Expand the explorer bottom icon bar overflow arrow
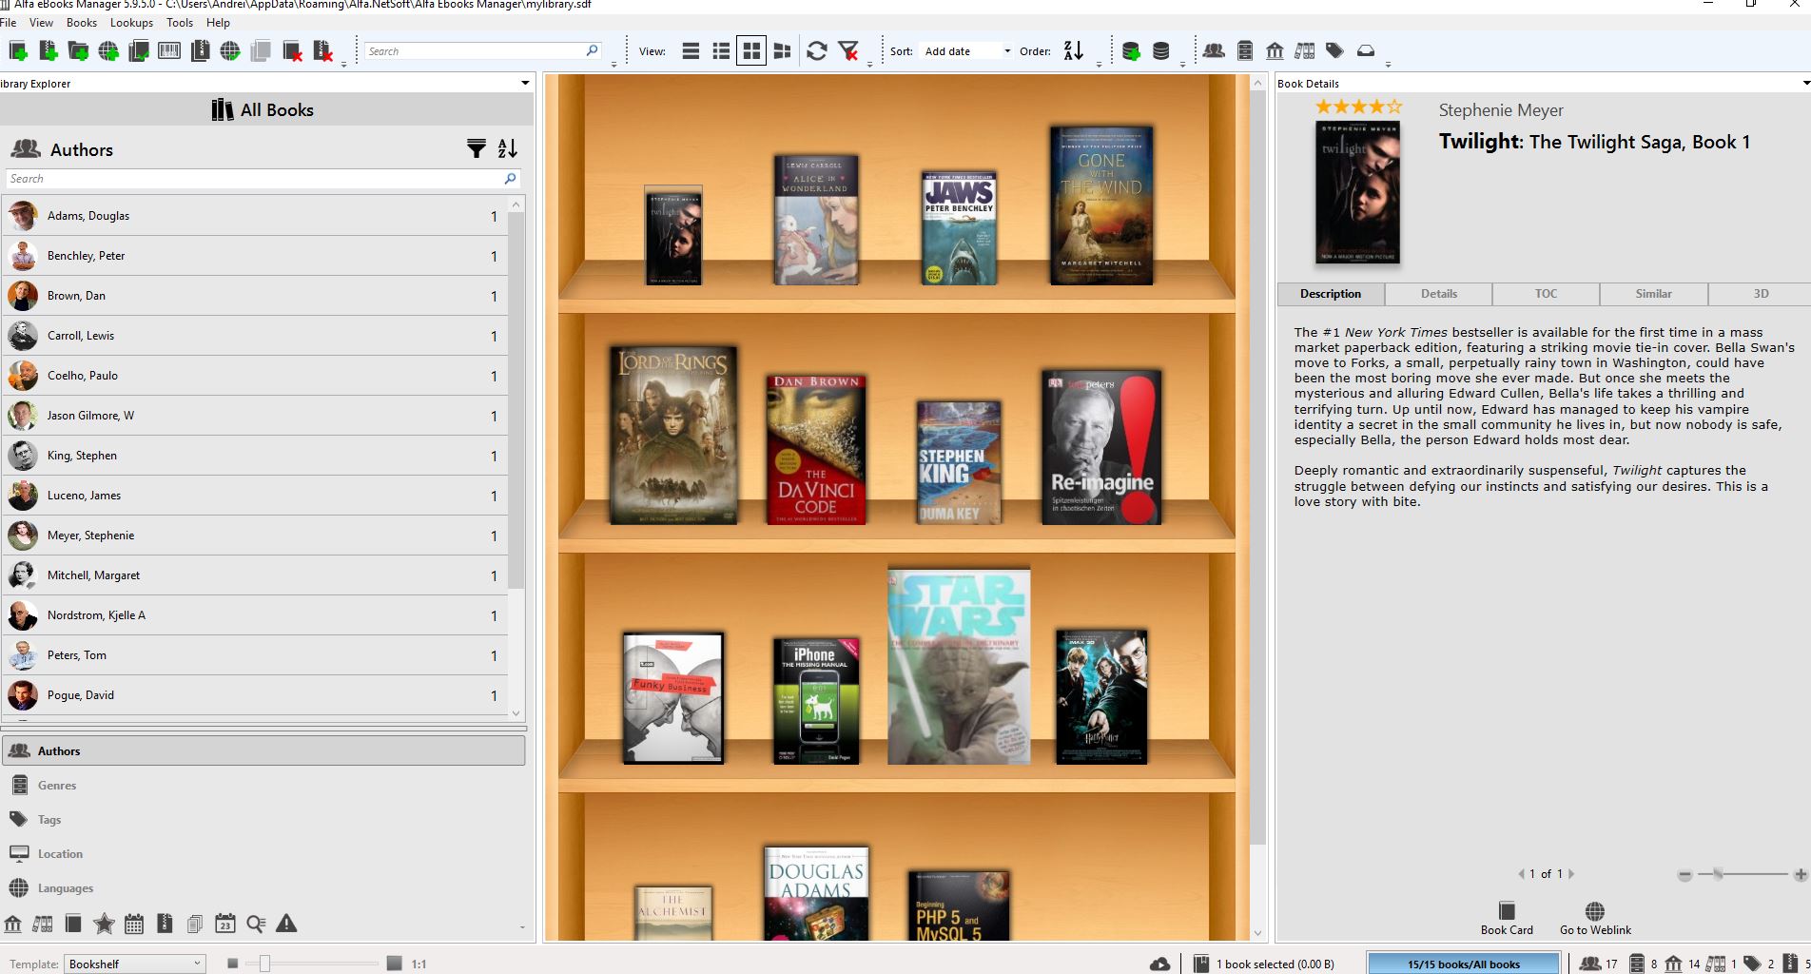The width and height of the screenshot is (1811, 974). pos(522,926)
